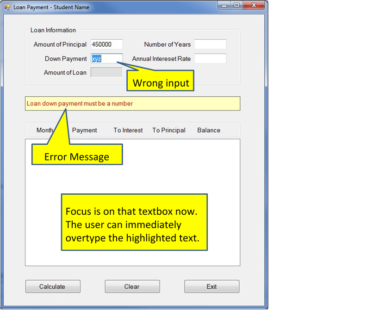Click the Payment column header
This screenshot has height=310, width=379.
pos(84,130)
